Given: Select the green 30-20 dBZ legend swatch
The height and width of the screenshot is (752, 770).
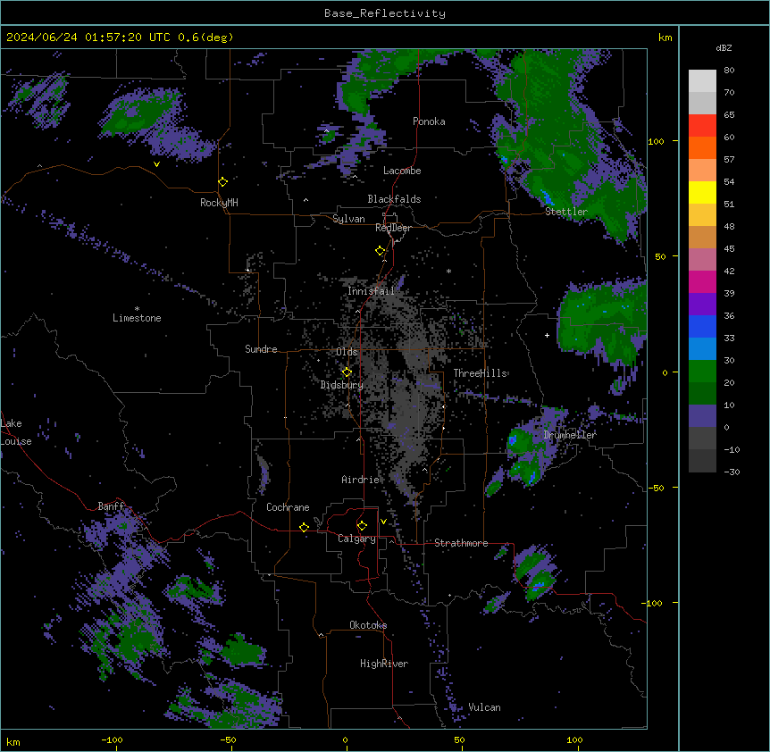Looking at the screenshot, I should pyautogui.click(x=702, y=372).
